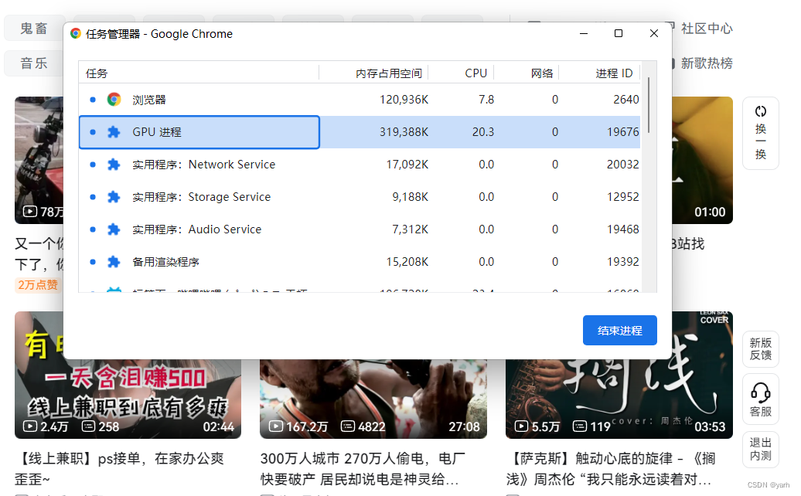
Task: Sort by the 内存占用空间 column header
Action: tap(373, 73)
